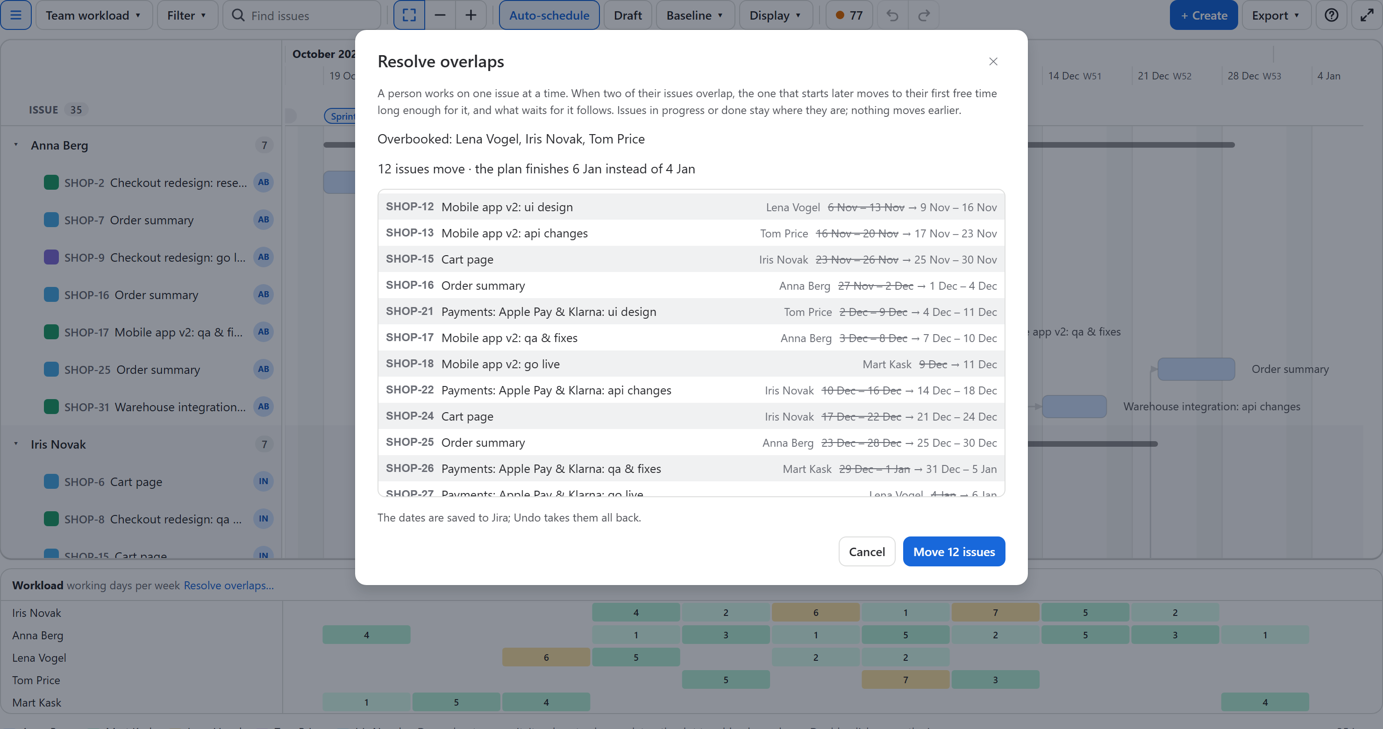Click the IN avatar on SHOP-6 row

coord(263,481)
